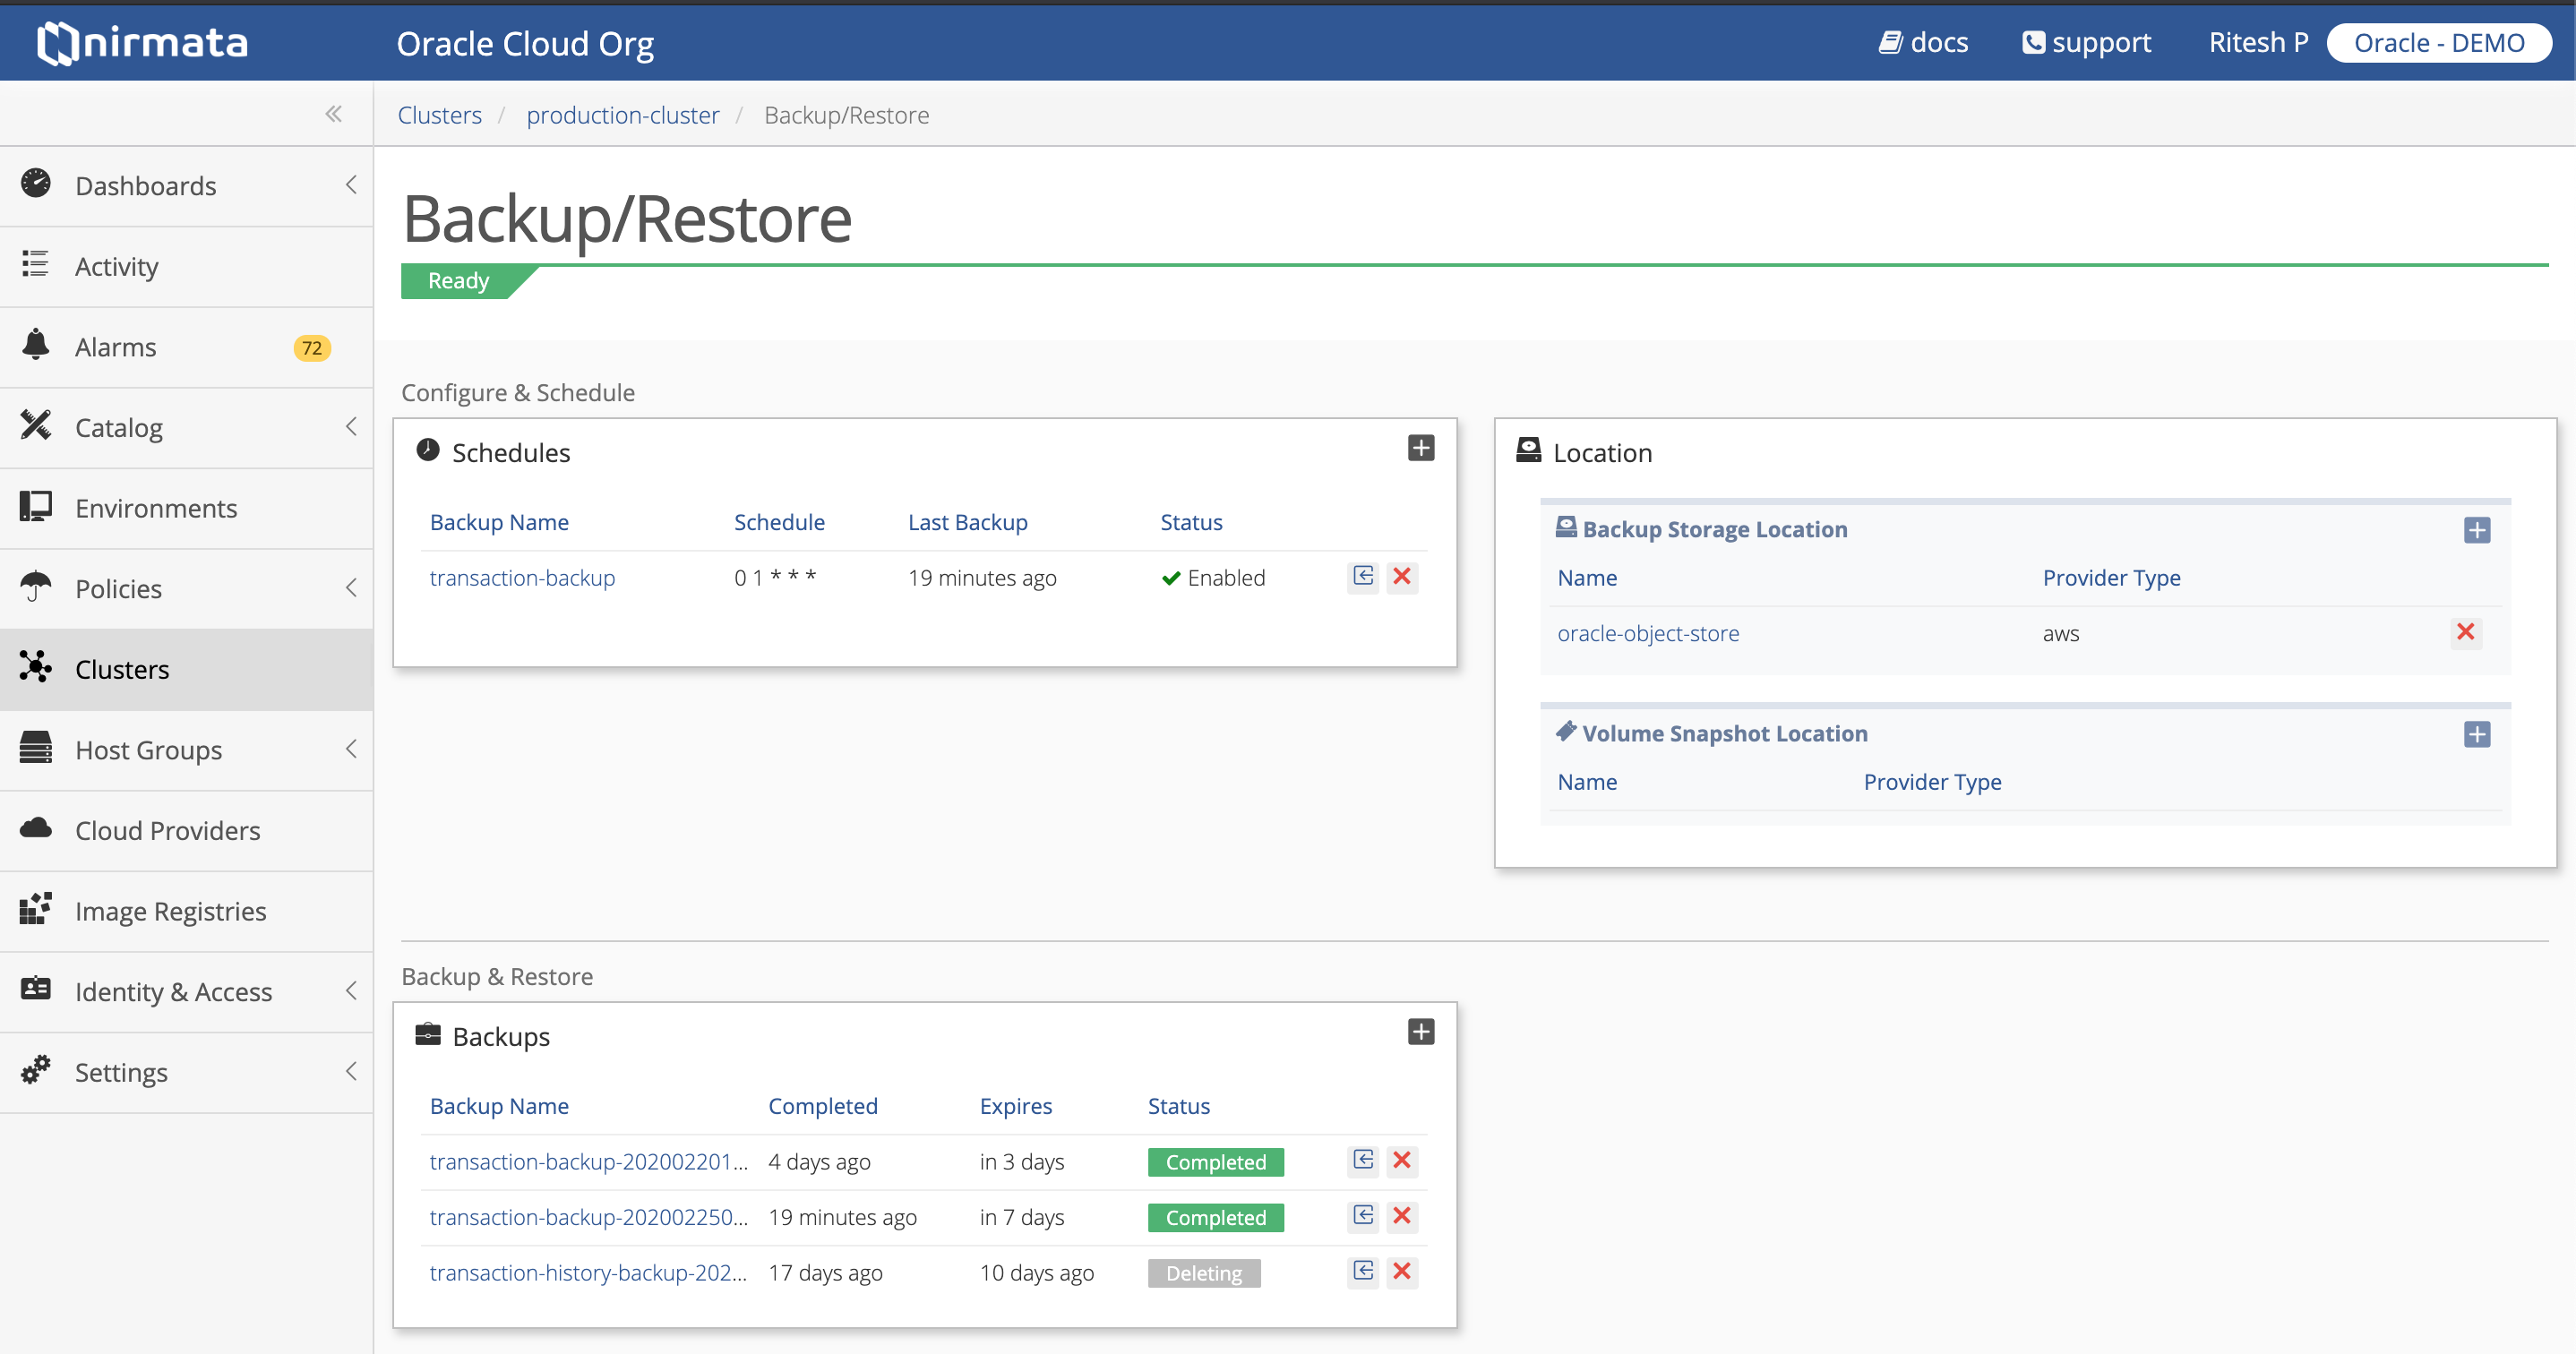Click the green Ready progress bar

tap(459, 280)
